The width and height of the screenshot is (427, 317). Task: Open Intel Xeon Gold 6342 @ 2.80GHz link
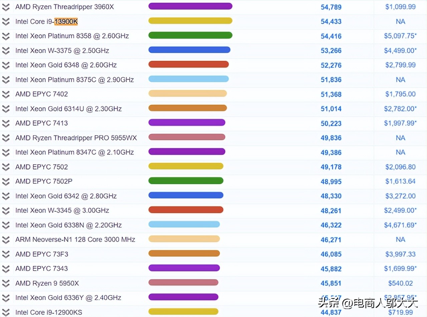click(x=66, y=196)
